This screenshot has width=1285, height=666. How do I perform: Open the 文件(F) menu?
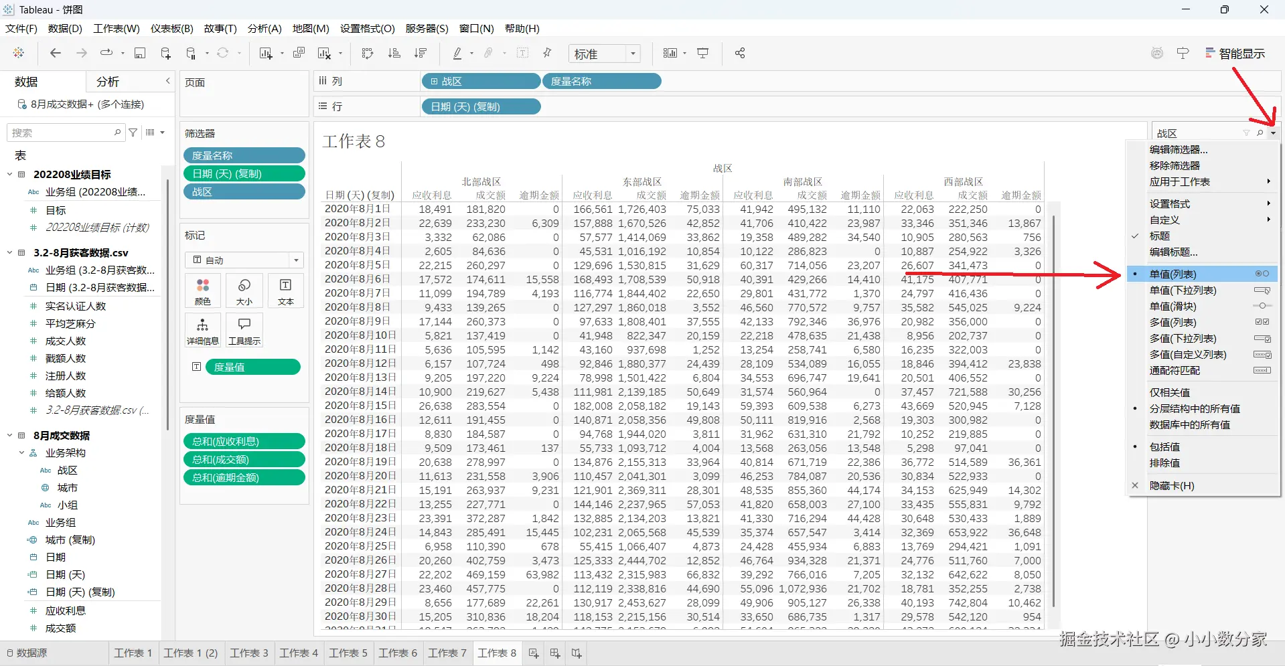pos(21,28)
